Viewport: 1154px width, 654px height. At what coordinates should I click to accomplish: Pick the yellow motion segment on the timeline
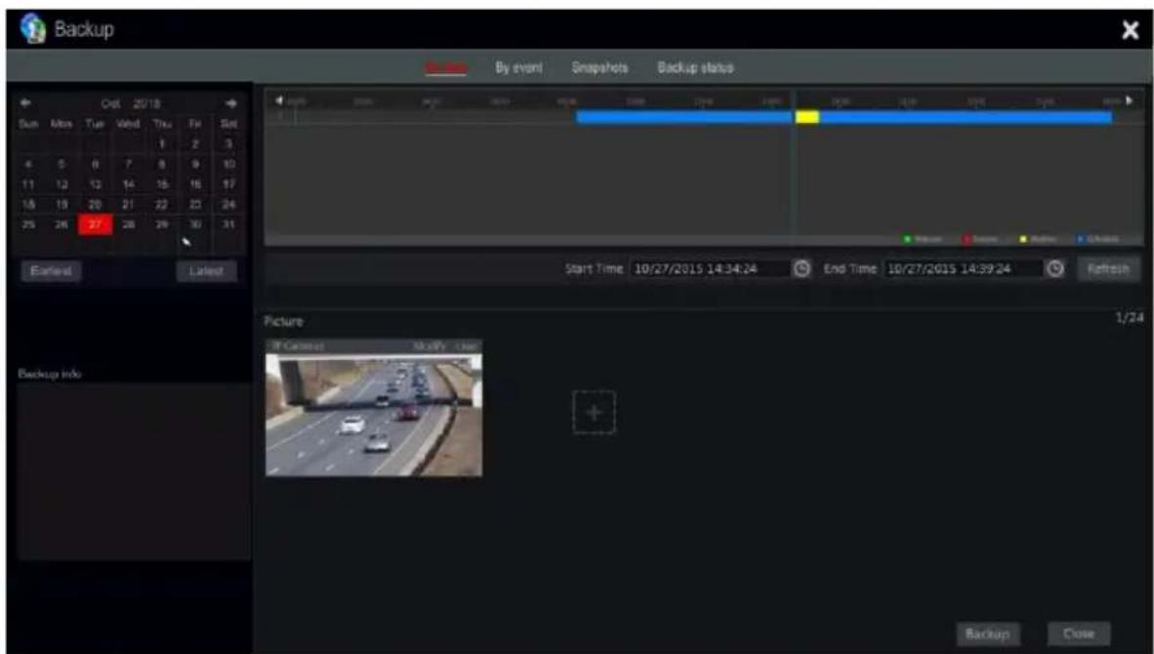pyautogui.click(x=807, y=117)
